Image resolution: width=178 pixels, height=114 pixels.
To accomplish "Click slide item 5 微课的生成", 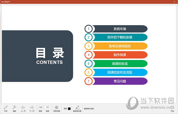I will pyautogui.click(x=116, y=64).
